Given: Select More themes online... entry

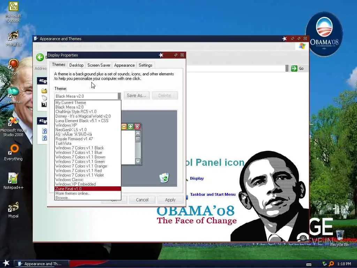Looking at the screenshot, I should (88, 193).
